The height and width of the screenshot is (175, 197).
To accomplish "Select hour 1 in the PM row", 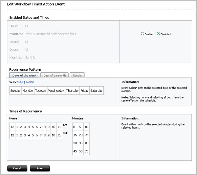I will coord(17,135).
